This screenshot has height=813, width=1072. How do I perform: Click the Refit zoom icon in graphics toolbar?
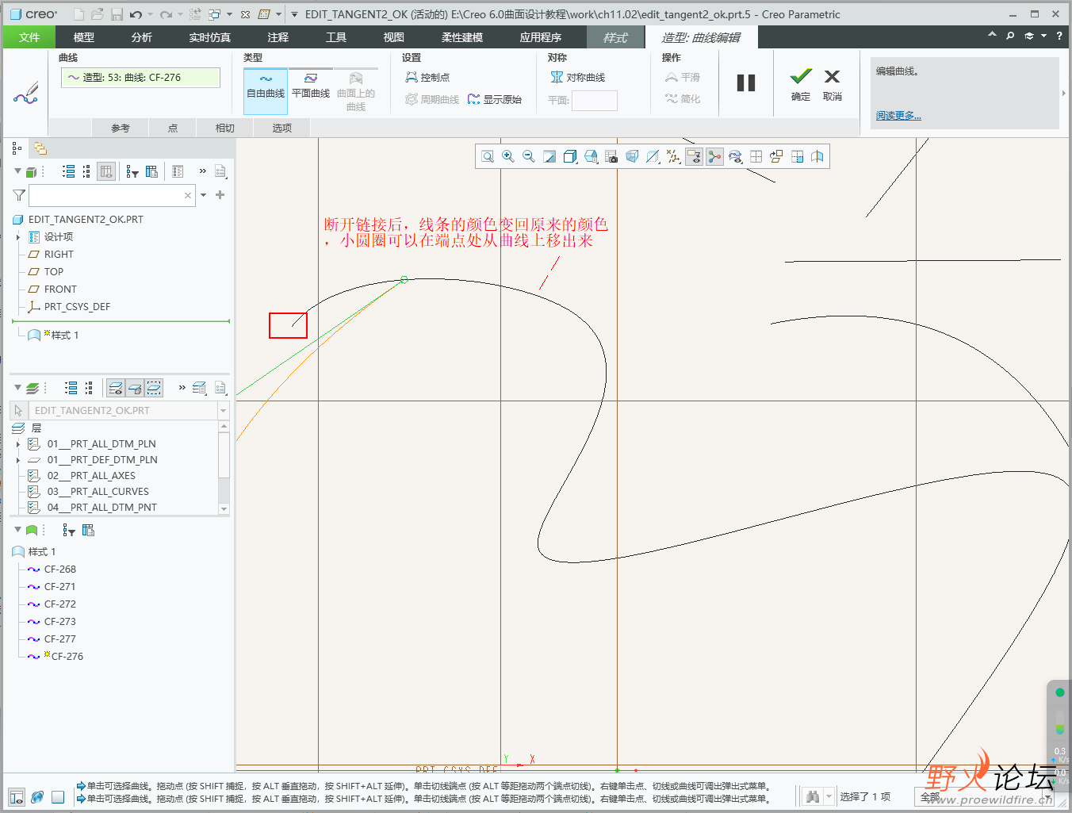(x=488, y=156)
